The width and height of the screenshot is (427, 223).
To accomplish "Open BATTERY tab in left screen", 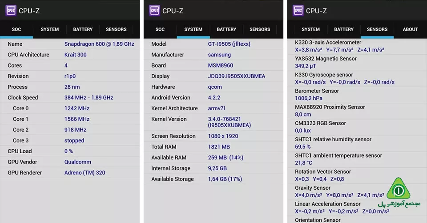I will pos(83,29).
